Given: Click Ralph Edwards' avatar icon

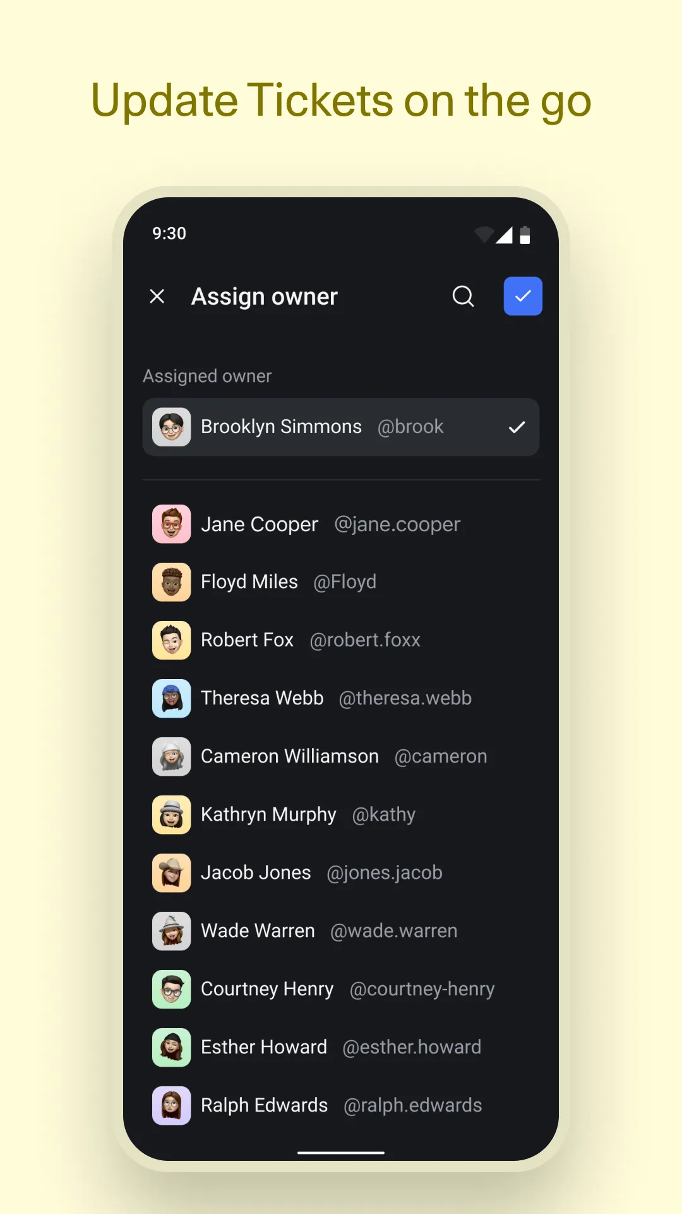Looking at the screenshot, I should pos(171,1106).
